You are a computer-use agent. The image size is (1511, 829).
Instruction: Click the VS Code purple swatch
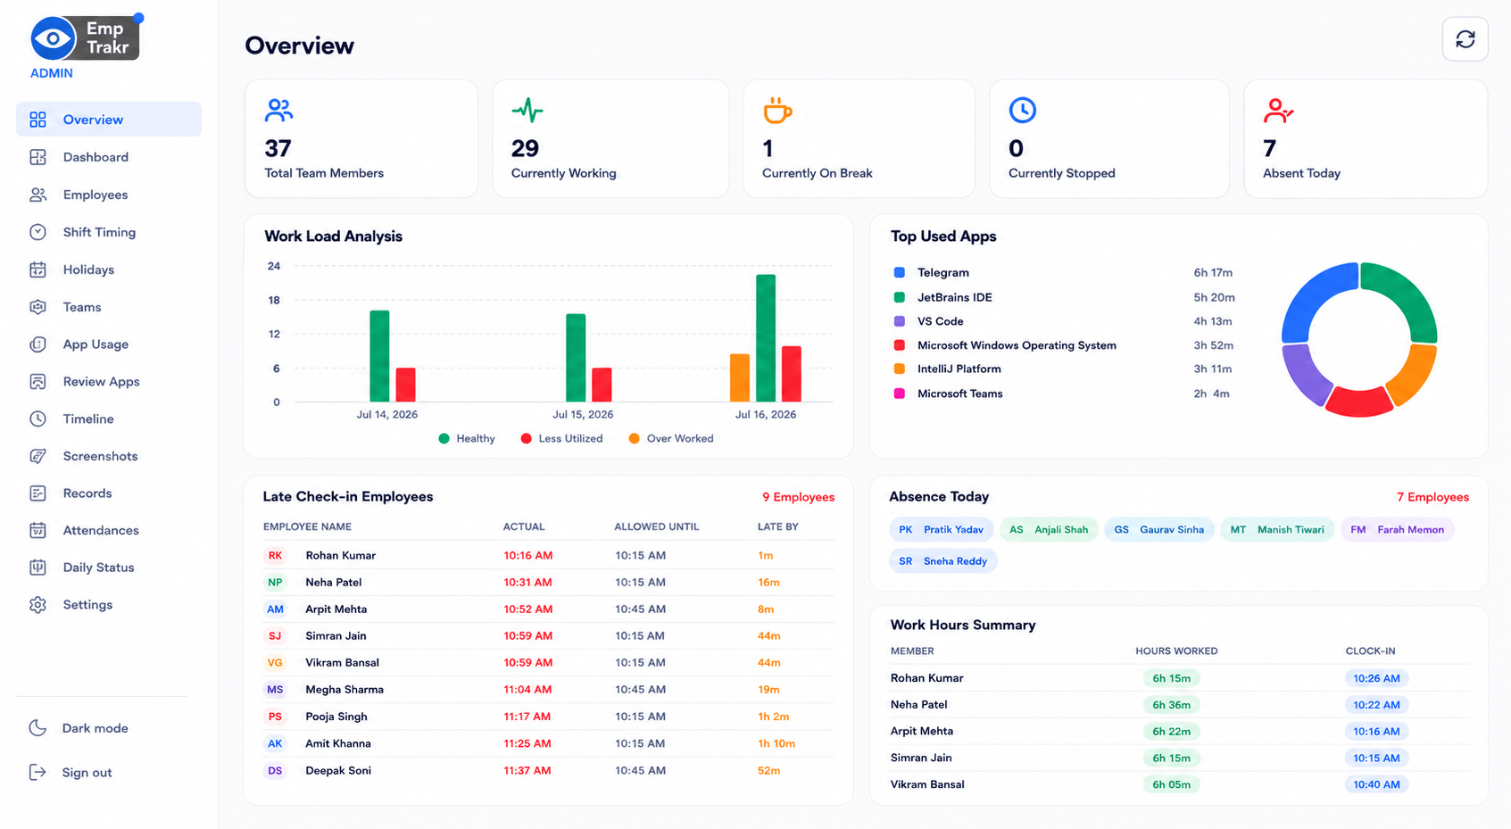[x=900, y=321]
